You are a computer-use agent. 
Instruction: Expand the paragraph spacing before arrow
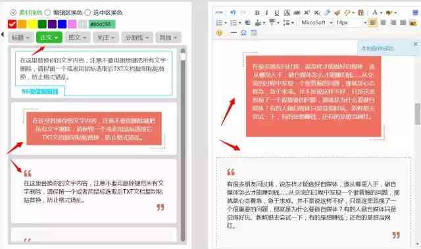(x=264, y=23)
